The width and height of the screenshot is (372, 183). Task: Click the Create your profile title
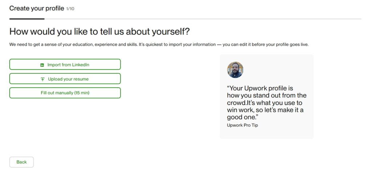(x=37, y=8)
